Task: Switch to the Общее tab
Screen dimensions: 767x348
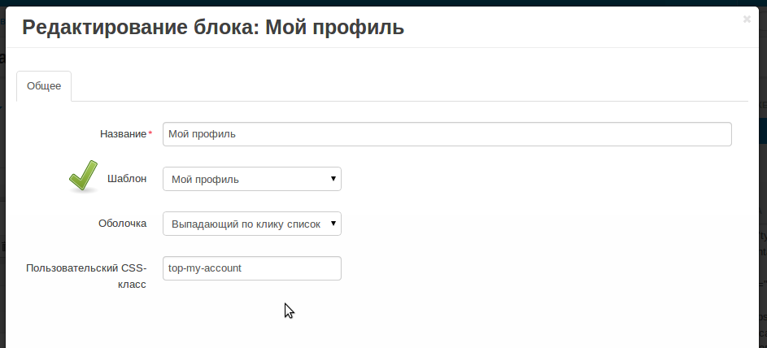Action: (x=44, y=86)
